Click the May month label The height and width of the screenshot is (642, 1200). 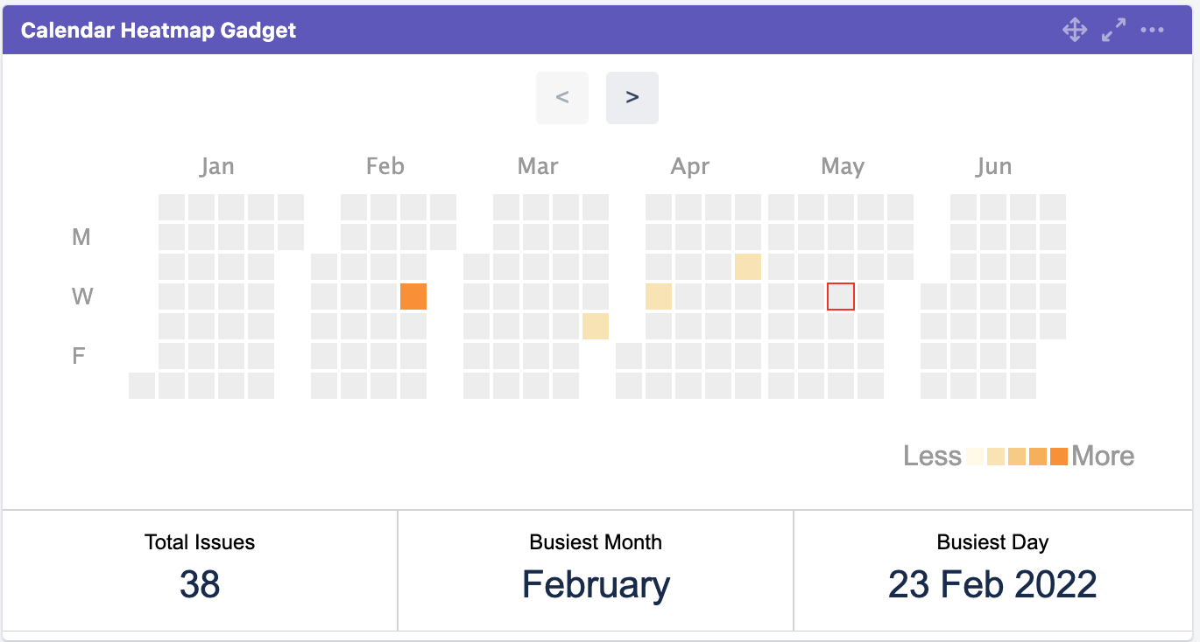coord(843,166)
